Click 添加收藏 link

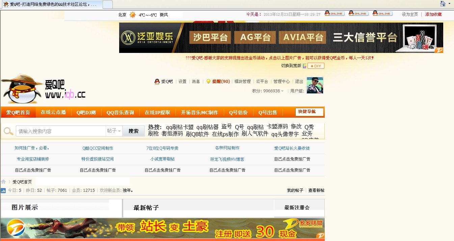click(x=433, y=14)
